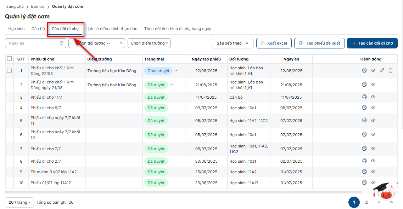The image size is (403, 209).
Task: Print the Phiếu đi chợ 11/7 row
Action: 364,97
